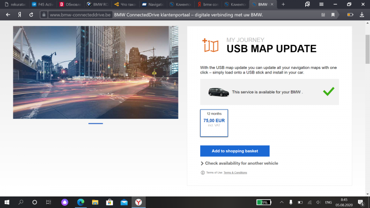Click the padlock site security icon

tap(43, 15)
